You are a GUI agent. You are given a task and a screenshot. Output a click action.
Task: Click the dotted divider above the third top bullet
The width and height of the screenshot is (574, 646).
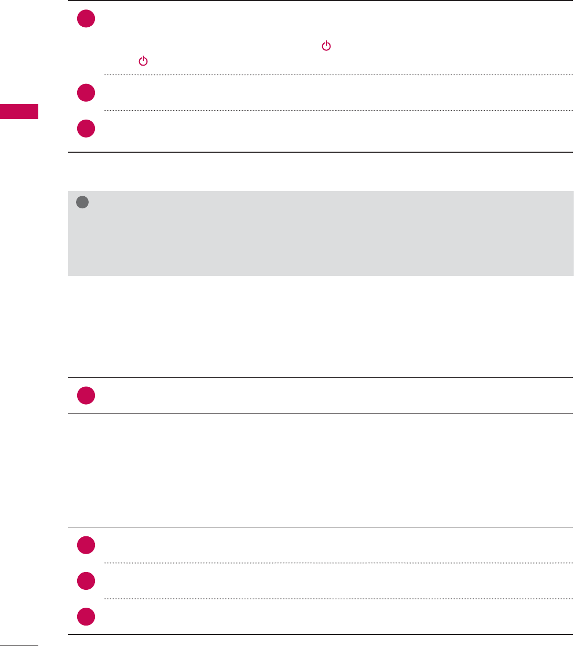click(x=338, y=110)
